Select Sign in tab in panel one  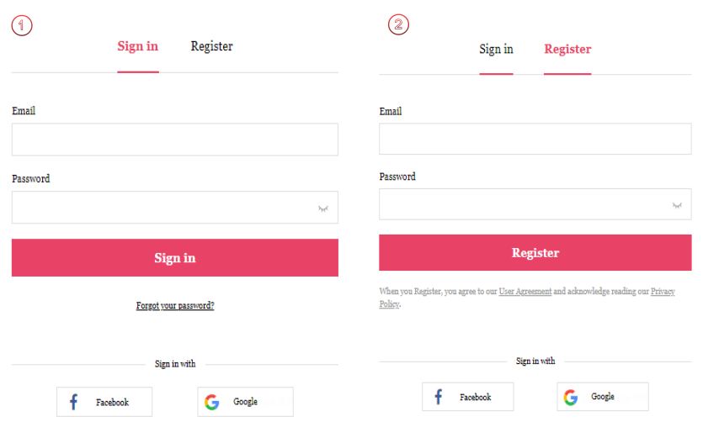(137, 46)
